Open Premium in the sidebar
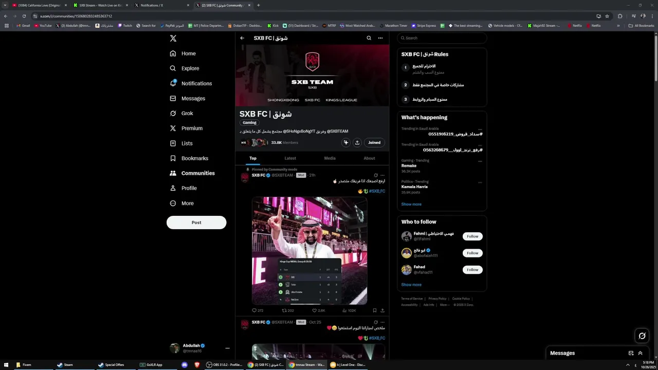This screenshot has height=370, width=658. (186, 128)
